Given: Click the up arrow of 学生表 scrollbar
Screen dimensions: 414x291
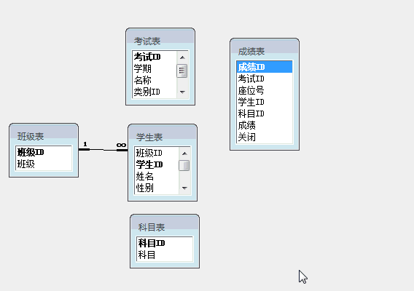Looking at the screenshot, I should pyautogui.click(x=184, y=154).
